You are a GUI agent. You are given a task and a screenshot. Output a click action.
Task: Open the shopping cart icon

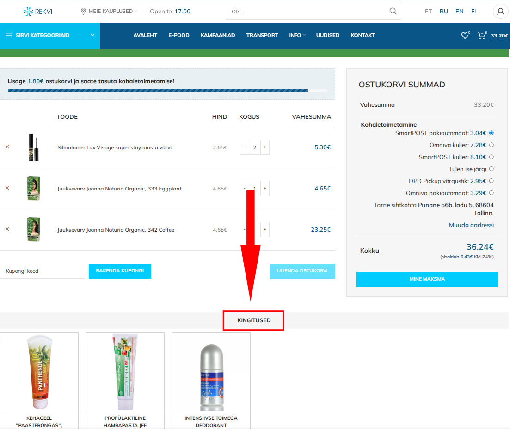(482, 36)
